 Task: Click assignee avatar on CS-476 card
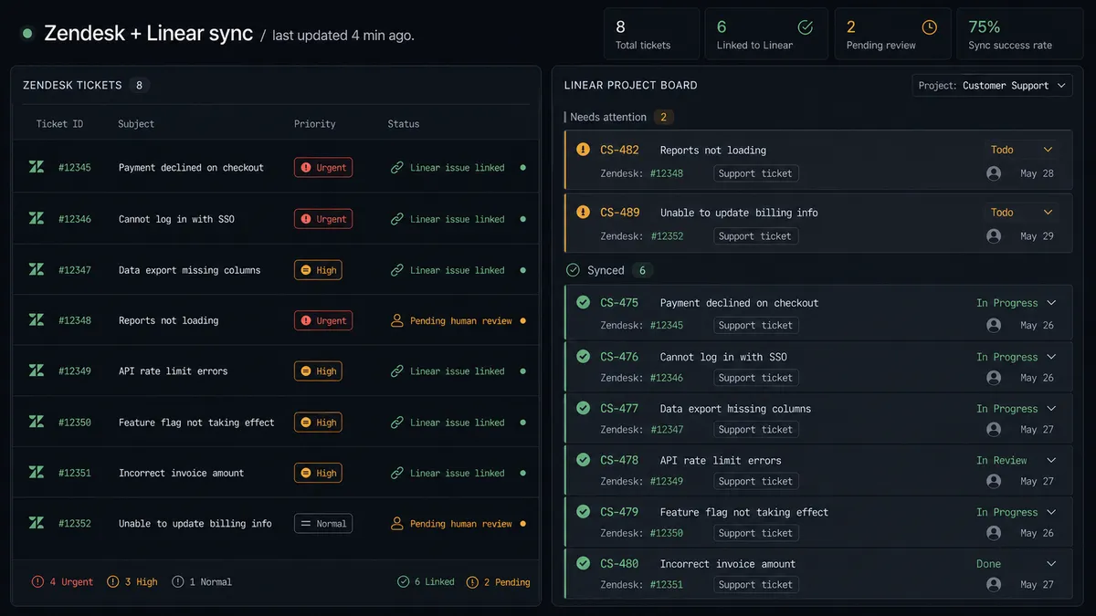(x=994, y=378)
